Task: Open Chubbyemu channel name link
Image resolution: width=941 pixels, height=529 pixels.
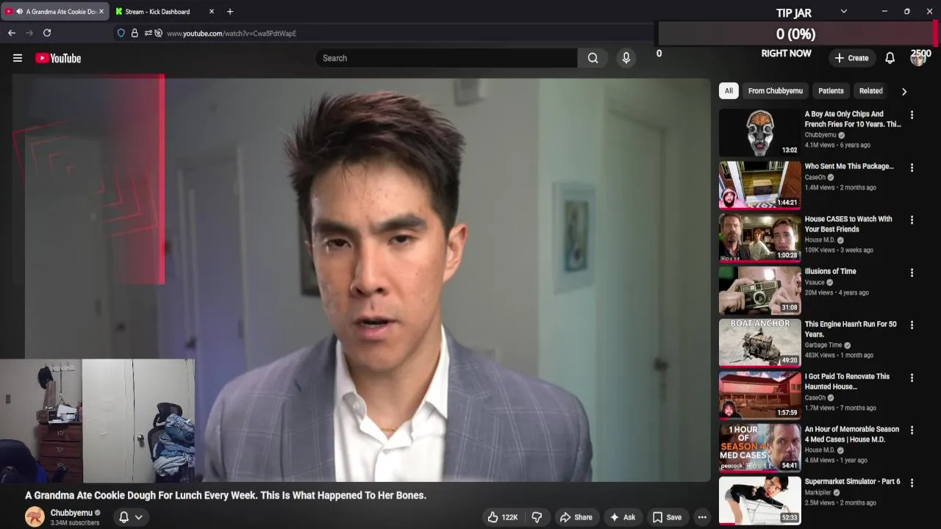Action: pyautogui.click(x=71, y=513)
